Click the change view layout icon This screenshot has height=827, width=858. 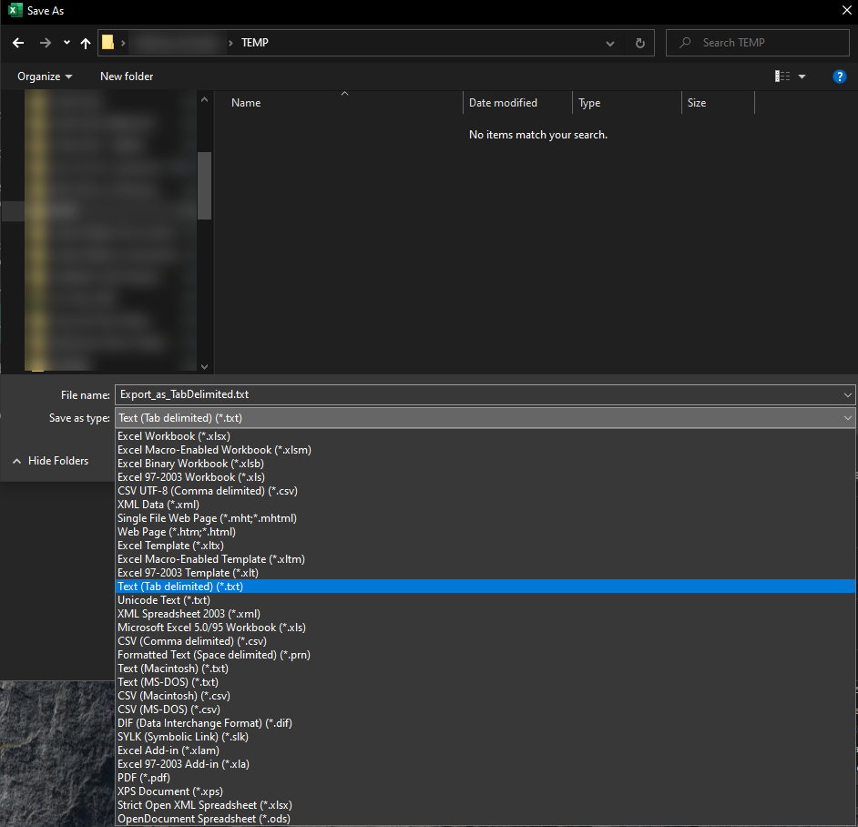[x=782, y=77]
